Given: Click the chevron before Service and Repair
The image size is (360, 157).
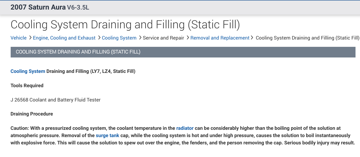Looking at the screenshot, I should click(140, 38).
